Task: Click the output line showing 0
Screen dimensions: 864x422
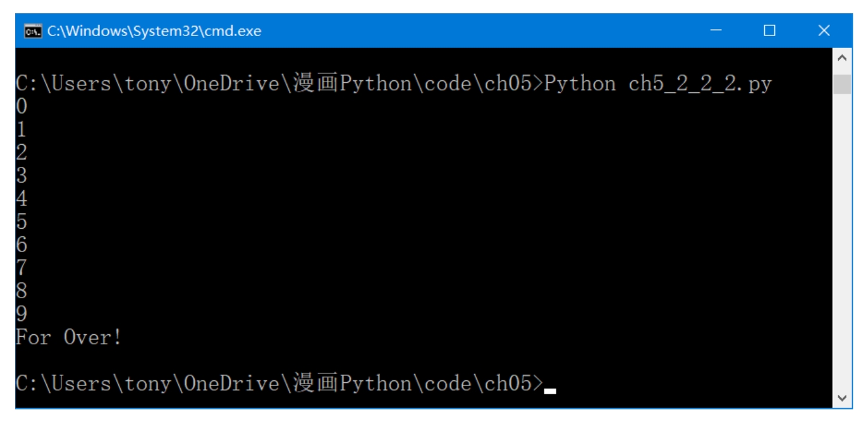Action: [x=22, y=107]
